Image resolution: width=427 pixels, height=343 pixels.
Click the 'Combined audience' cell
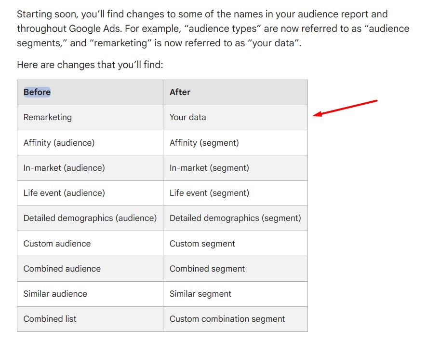pyautogui.click(x=90, y=269)
